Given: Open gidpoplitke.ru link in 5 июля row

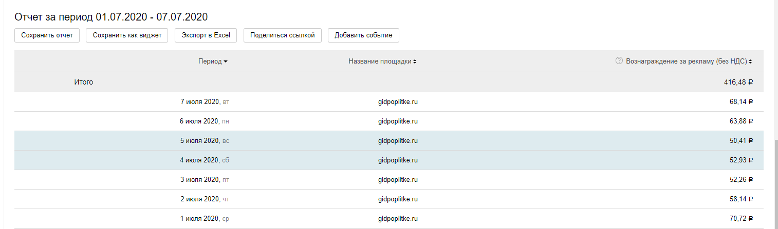Looking at the screenshot, I should [398, 141].
